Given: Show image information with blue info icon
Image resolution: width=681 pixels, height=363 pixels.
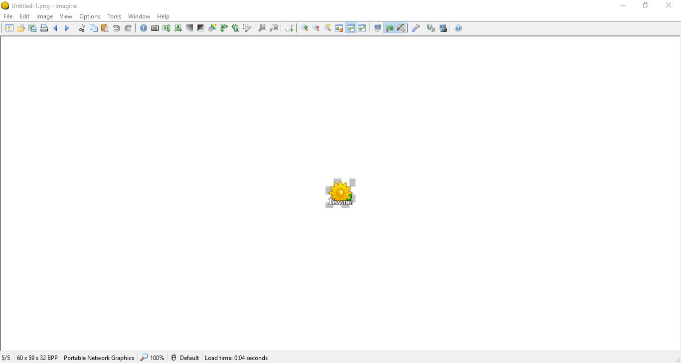Looking at the screenshot, I should coord(144,28).
